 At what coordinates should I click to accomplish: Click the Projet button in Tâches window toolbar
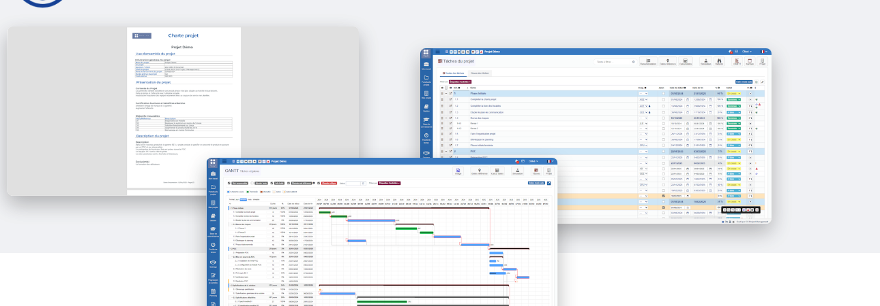click(x=762, y=61)
